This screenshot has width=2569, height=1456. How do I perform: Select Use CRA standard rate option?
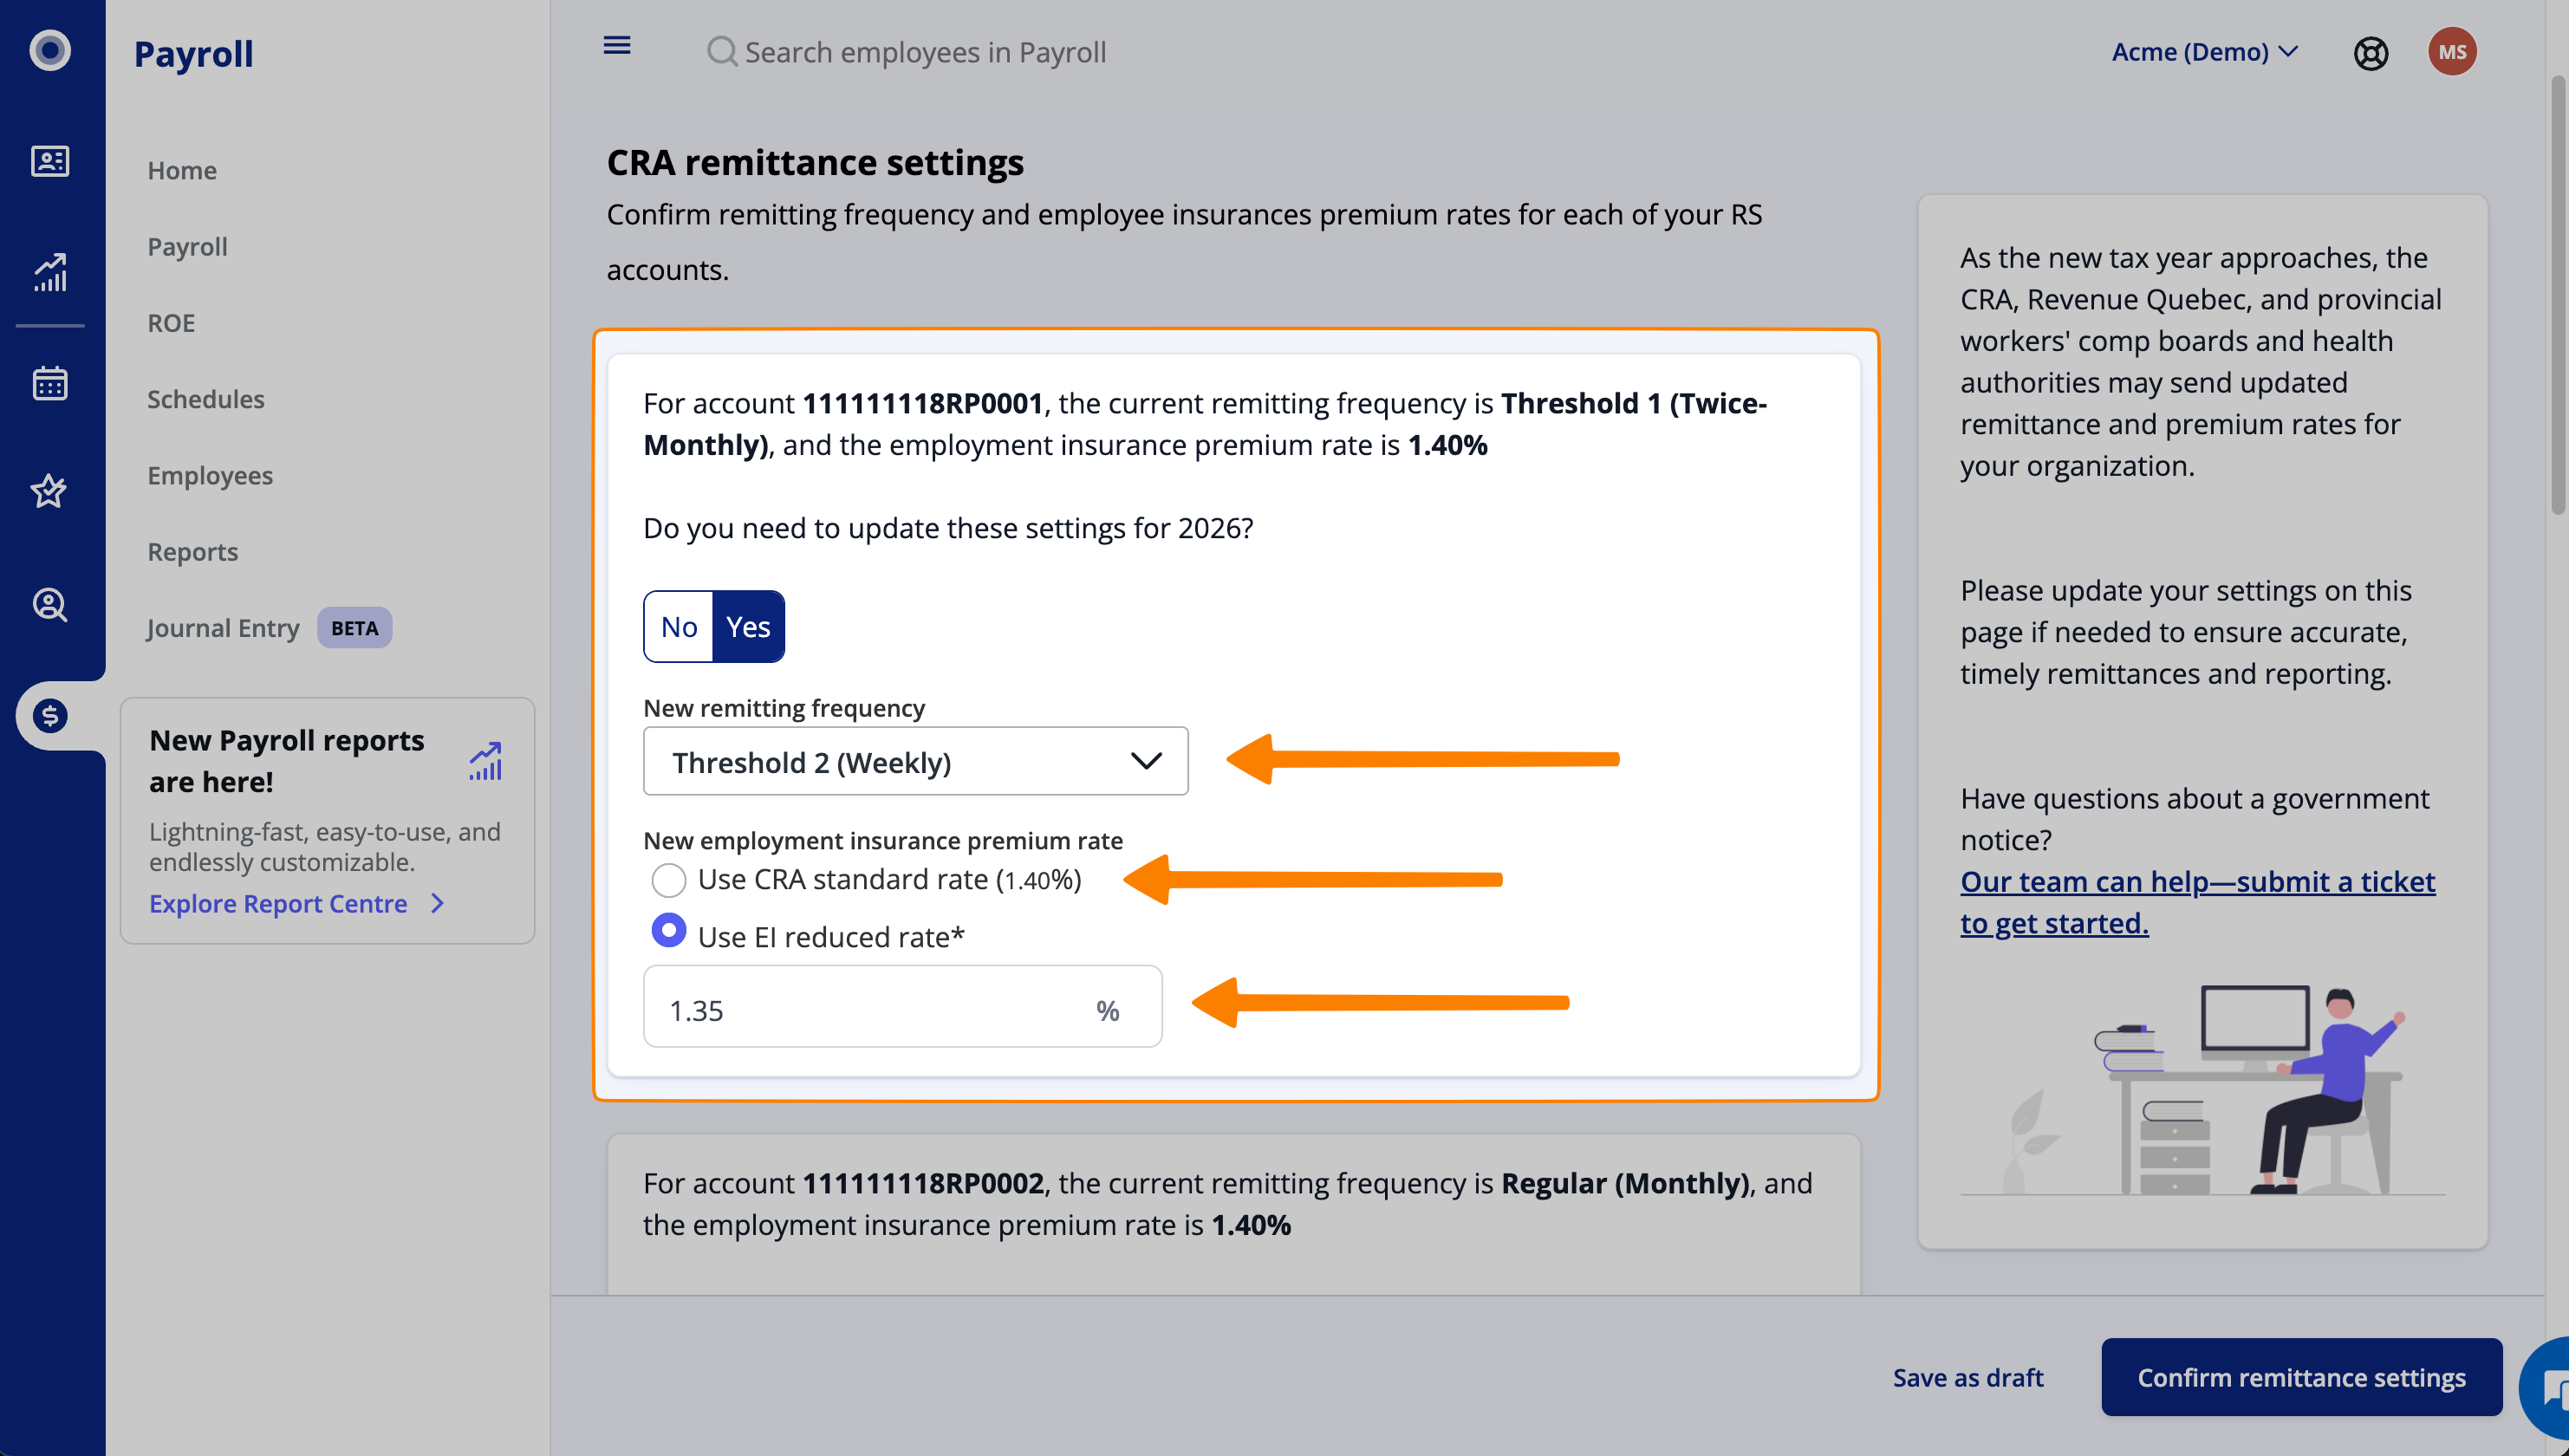[x=669, y=880]
